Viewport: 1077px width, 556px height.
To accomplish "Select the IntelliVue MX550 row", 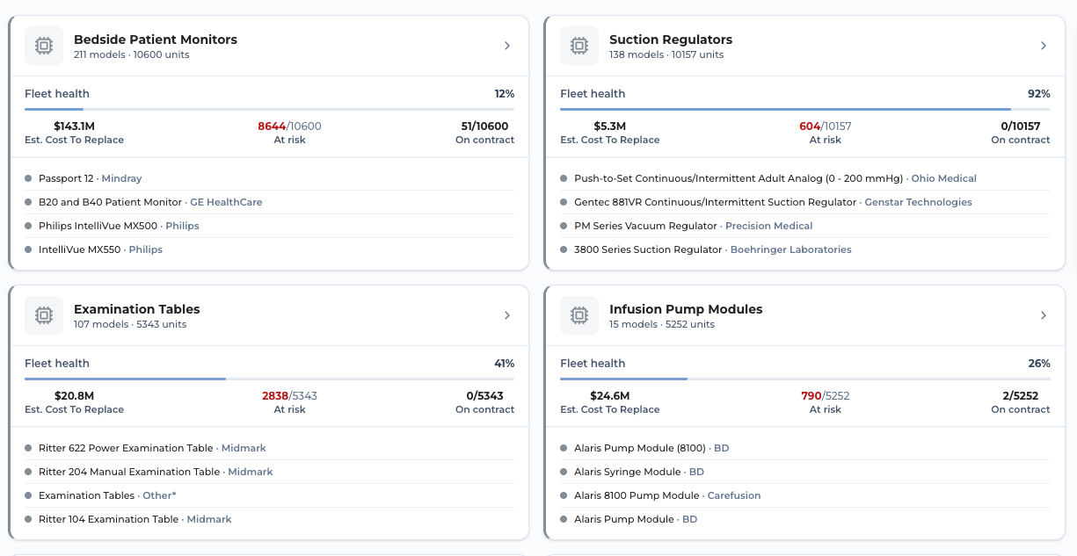I will click(269, 249).
